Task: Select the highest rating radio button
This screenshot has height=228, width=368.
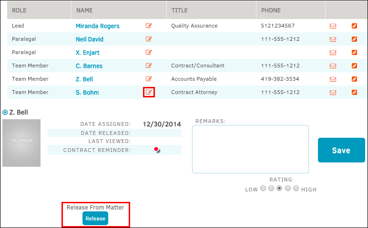Action: coord(296,188)
